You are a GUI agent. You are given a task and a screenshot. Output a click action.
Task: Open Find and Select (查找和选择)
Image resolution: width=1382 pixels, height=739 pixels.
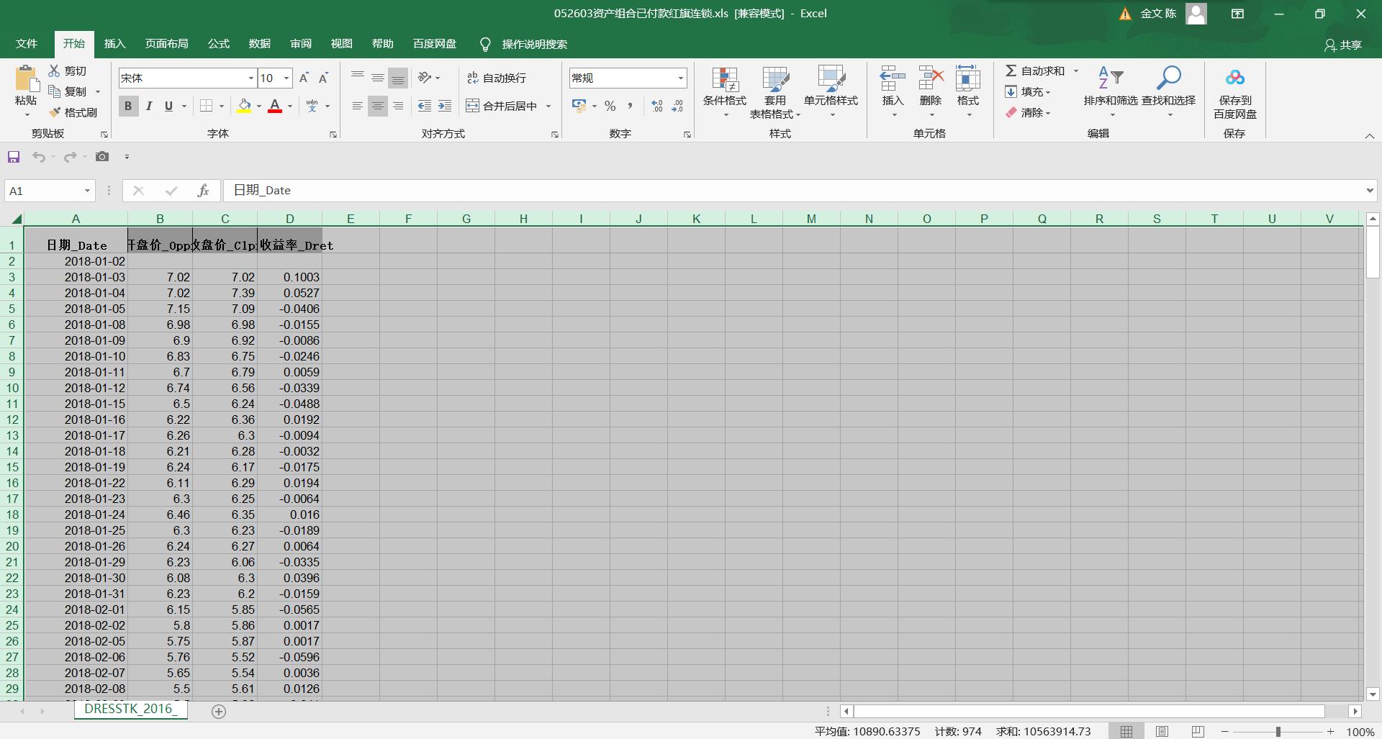(x=1169, y=92)
